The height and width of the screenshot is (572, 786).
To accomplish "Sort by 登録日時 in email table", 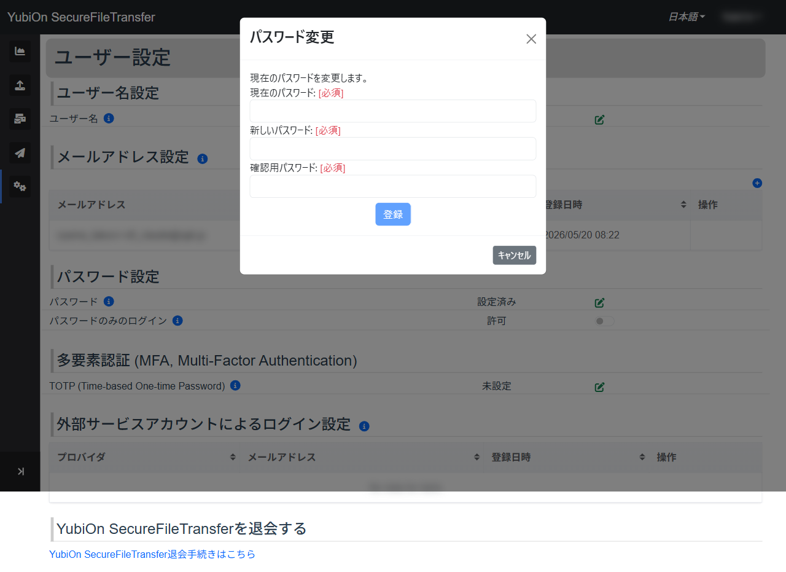I will 683,205.
